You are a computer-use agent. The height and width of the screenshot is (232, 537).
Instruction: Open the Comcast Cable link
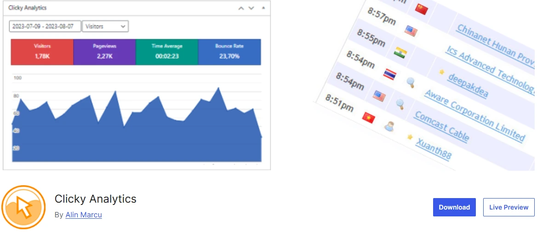tap(441, 126)
